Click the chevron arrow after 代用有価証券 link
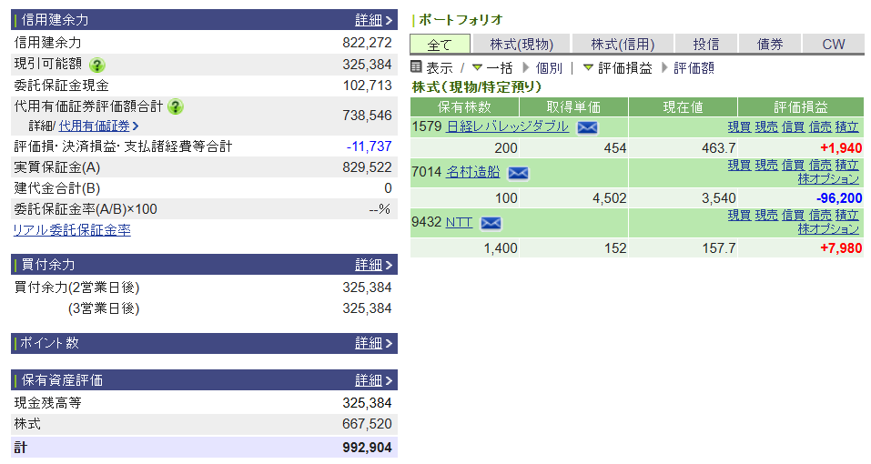The width and height of the screenshot is (871, 464). 136,126
